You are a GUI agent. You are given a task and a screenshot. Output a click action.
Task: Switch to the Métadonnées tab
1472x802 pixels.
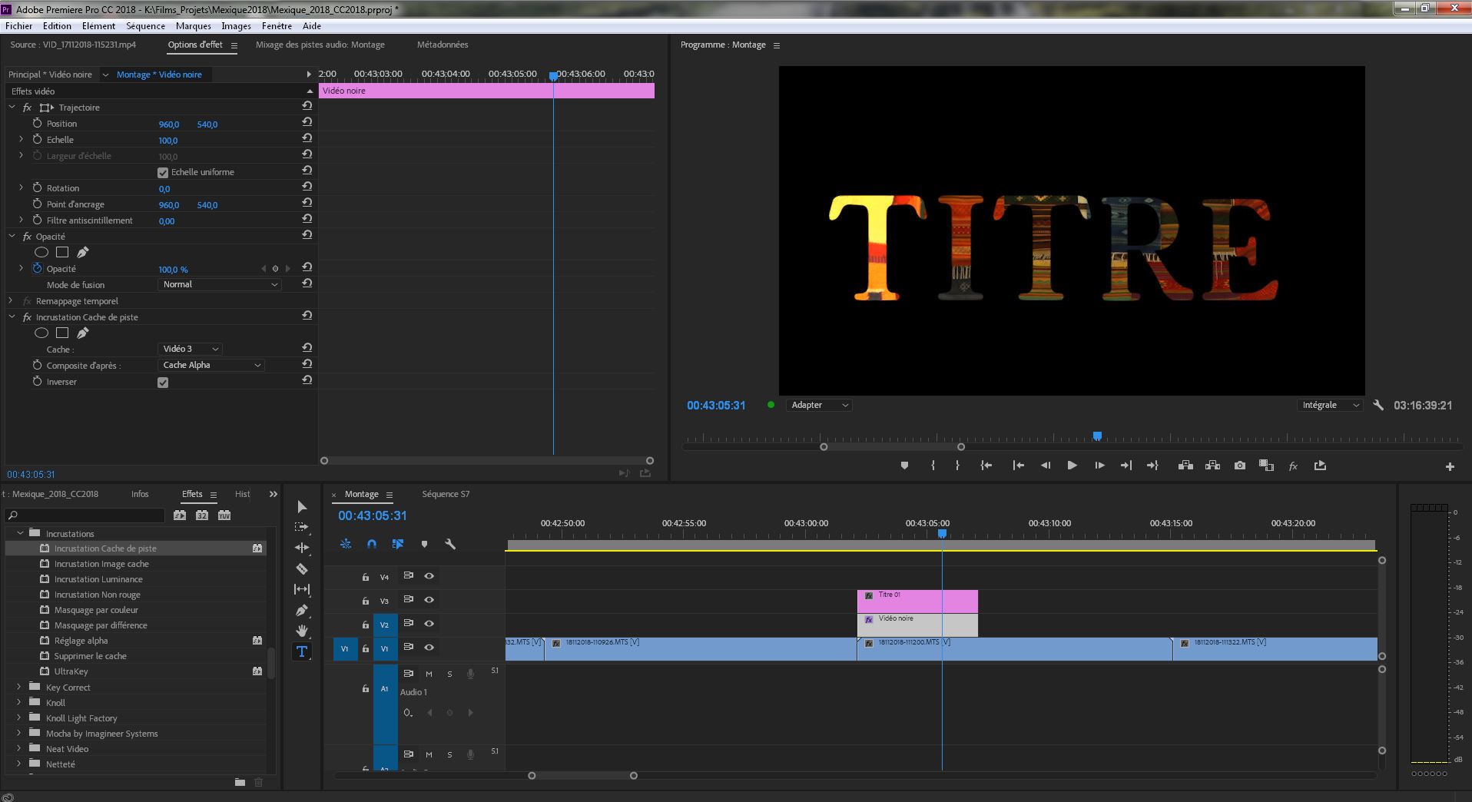pyautogui.click(x=443, y=45)
